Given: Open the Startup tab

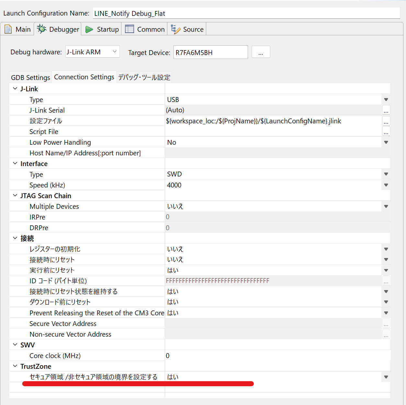Looking at the screenshot, I should point(102,29).
